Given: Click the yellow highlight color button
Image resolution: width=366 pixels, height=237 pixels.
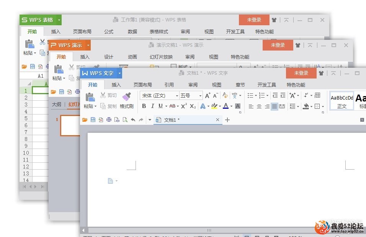Looking at the screenshot, I should [214, 106].
